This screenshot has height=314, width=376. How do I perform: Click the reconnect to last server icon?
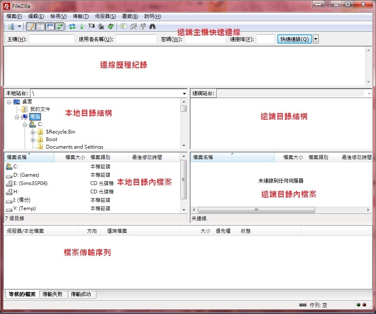coord(110,26)
